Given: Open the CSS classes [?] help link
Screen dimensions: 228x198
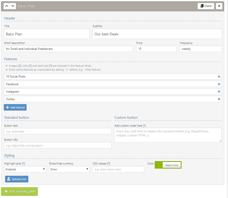Looking at the screenshot, I should (109, 163).
